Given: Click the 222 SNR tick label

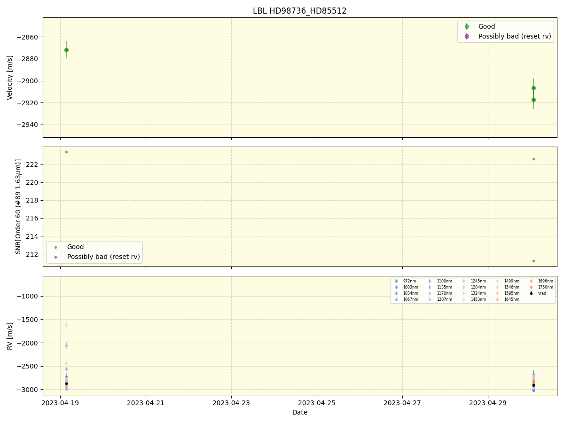Looking at the screenshot, I should coord(33,164).
